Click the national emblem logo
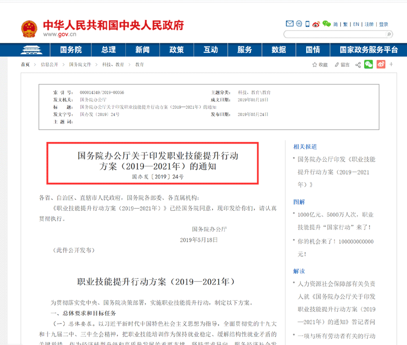 point(29,29)
